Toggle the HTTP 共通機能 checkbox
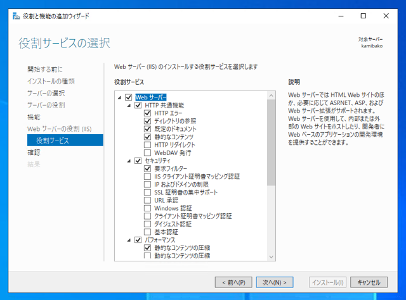 pyautogui.click(x=138, y=105)
